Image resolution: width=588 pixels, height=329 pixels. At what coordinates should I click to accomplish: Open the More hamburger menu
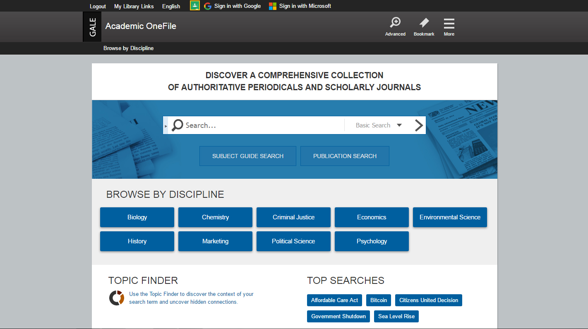[x=449, y=24]
